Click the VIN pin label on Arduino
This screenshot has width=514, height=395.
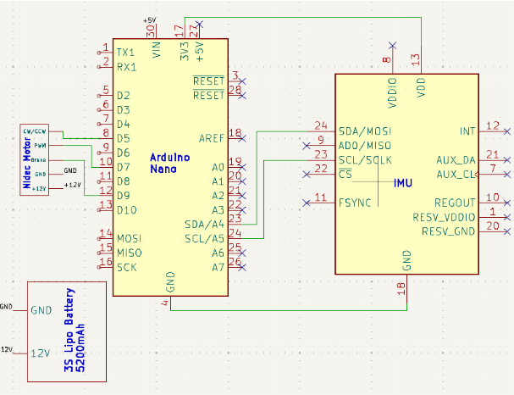157,50
